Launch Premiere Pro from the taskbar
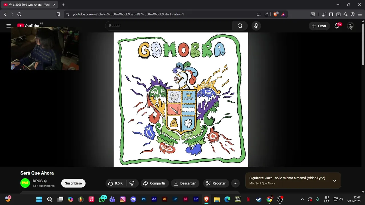 pyautogui.click(x=196, y=199)
